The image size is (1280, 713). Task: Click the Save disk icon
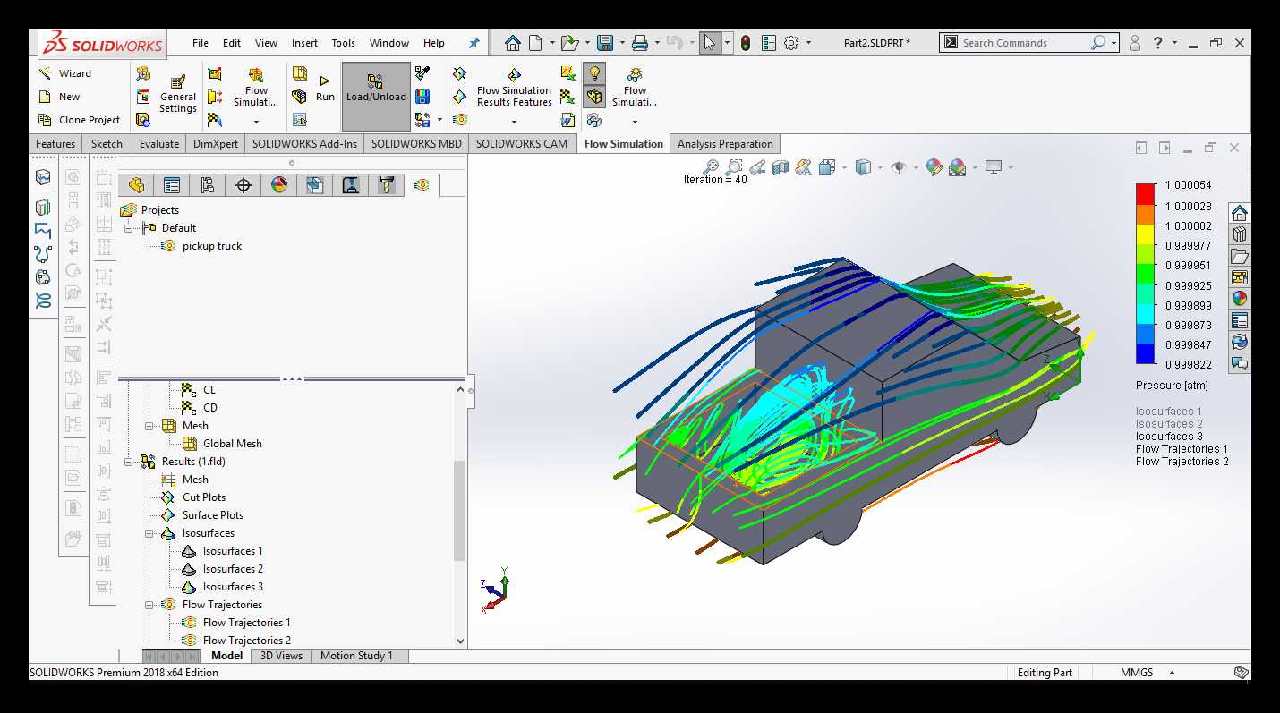coord(605,43)
